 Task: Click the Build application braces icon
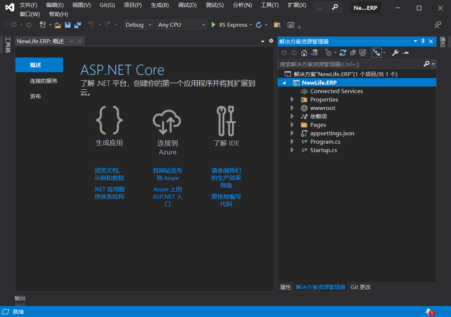(109, 120)
